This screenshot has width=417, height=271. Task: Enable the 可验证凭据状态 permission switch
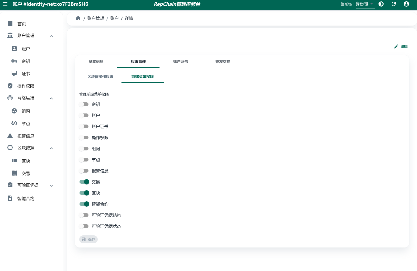(x=84, y=226)
